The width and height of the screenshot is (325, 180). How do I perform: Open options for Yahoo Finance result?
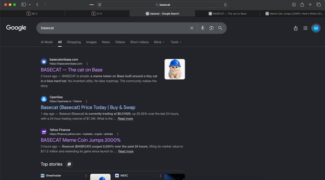(x=118, y=134)
